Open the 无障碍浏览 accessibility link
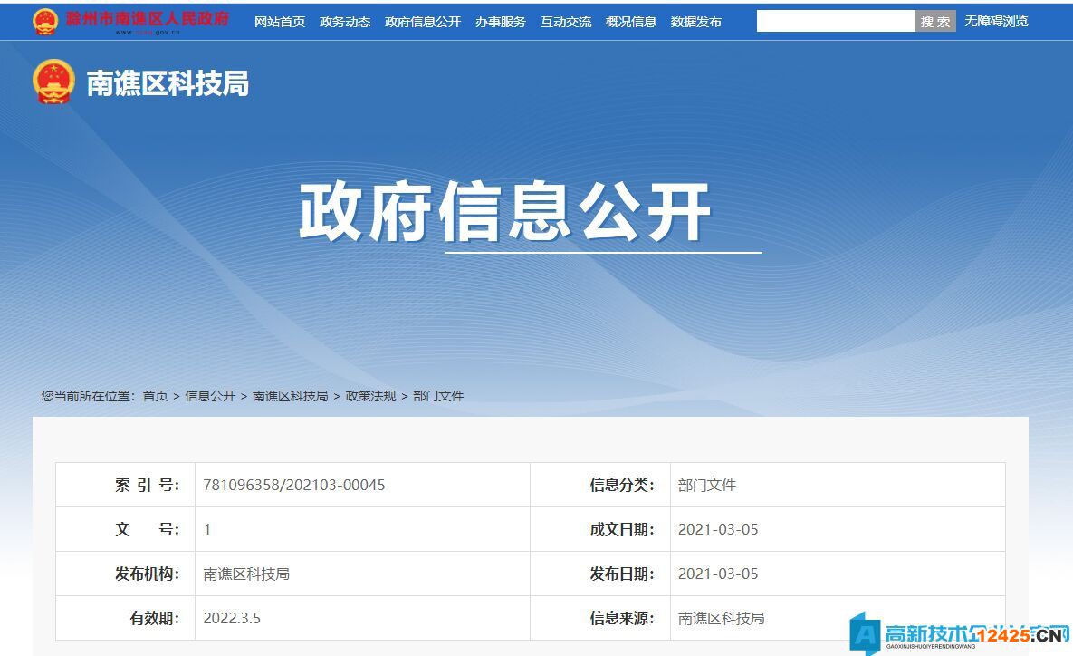Screen dimensions: 1073x656 coord(996,21)
